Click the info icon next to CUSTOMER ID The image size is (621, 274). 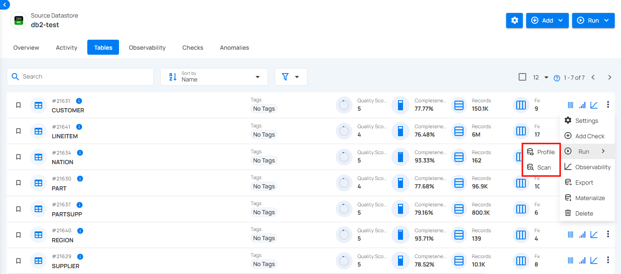pyautogui.click(x=79, y=101)
